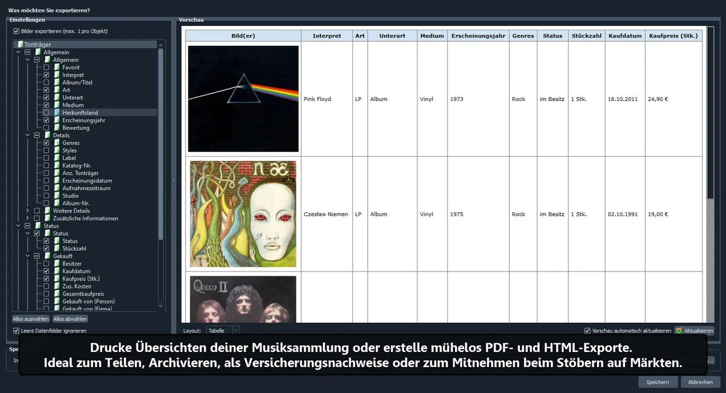Click the settings tree scroll-down arrow
Viewport: 726px width, 393px height.
pos(161,308)
